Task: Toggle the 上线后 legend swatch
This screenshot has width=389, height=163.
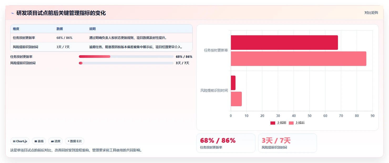Action: 291,123
